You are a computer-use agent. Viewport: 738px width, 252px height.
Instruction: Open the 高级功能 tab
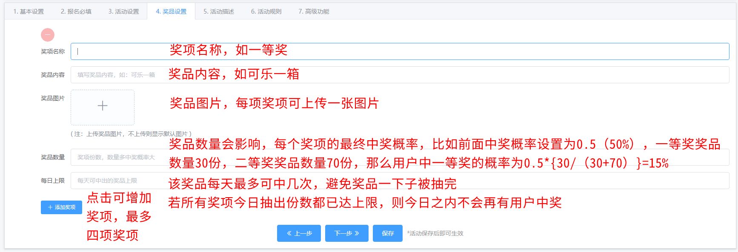(314, 11)
